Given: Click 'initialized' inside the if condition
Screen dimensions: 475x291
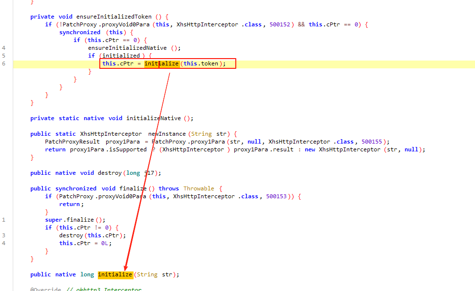Looking at the screenshot, I should (x=121, y=56).
